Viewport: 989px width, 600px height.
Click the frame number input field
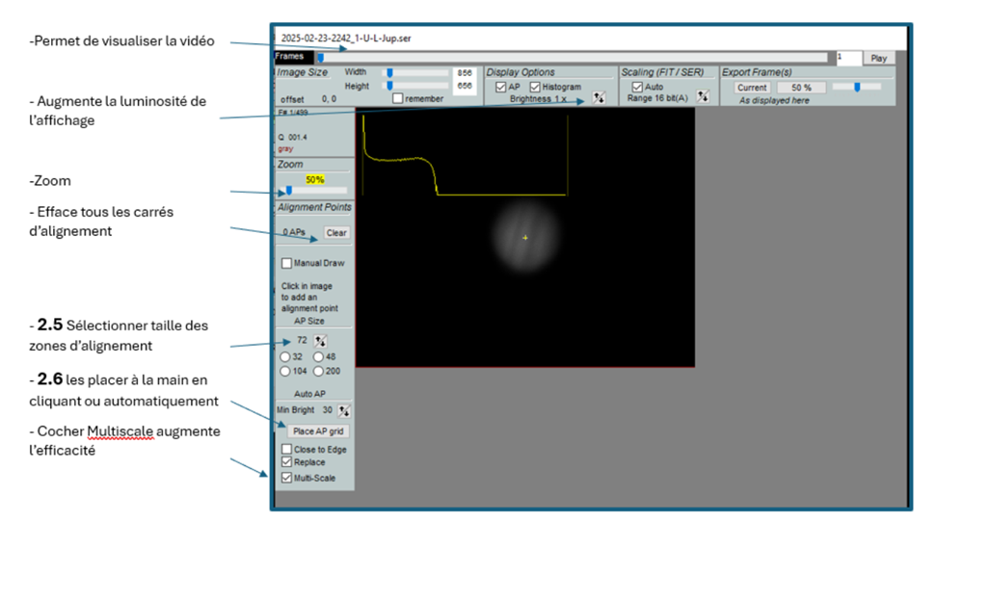848,58
